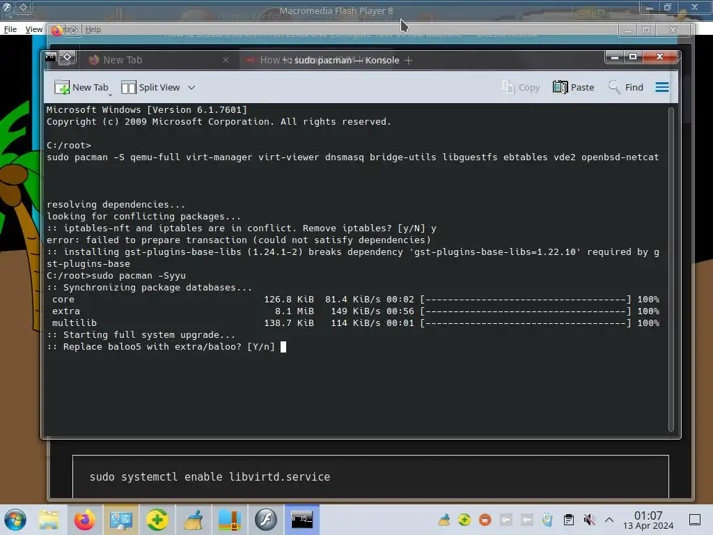
Task: Open the Windows Start button
Action: [x=15, y=520]
